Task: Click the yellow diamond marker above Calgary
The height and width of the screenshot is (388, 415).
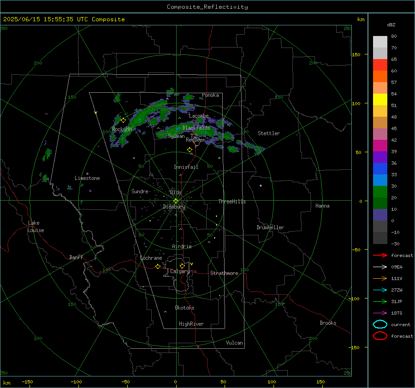Action: click(182, 266)
